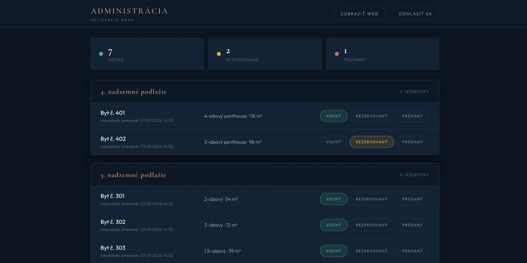Click the 4 jednotky label

click(x=414, y=175)
